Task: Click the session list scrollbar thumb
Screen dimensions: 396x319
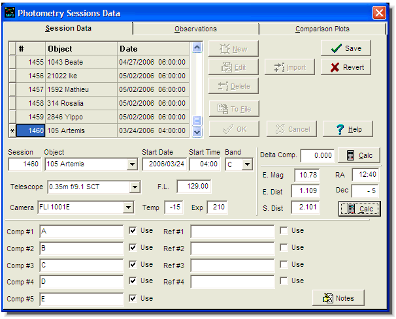Action: tap(197, 121)
